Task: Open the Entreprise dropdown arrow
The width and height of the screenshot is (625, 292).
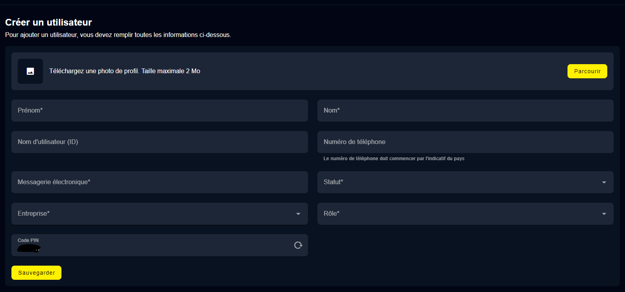Action: click(x=298, y=214)
